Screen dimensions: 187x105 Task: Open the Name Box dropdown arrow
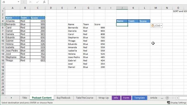pyautogui.click(x=18, y=2)
